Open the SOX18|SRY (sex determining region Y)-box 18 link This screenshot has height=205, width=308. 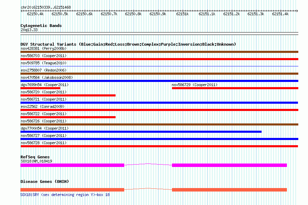pos(65,195)
